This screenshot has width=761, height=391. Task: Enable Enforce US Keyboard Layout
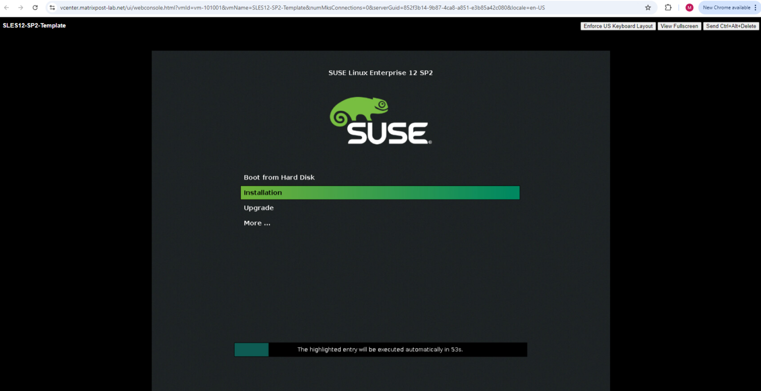pyautogui.click(x=618, y=26)
